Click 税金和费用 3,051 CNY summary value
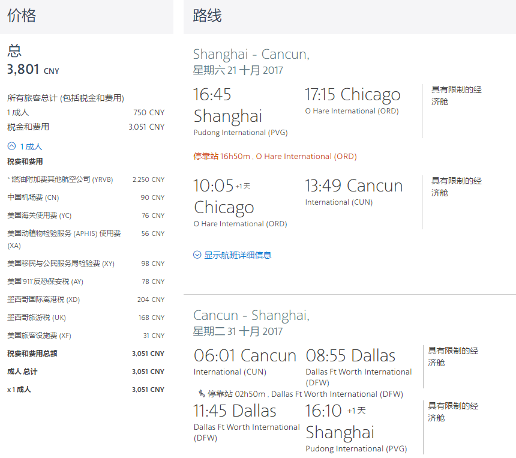The height and width of the screenshot is (458, 516). click(x=146, y=127)
